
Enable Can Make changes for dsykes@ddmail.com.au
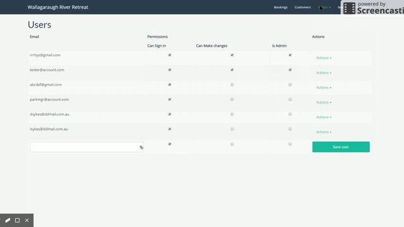(x=232, y=114)
